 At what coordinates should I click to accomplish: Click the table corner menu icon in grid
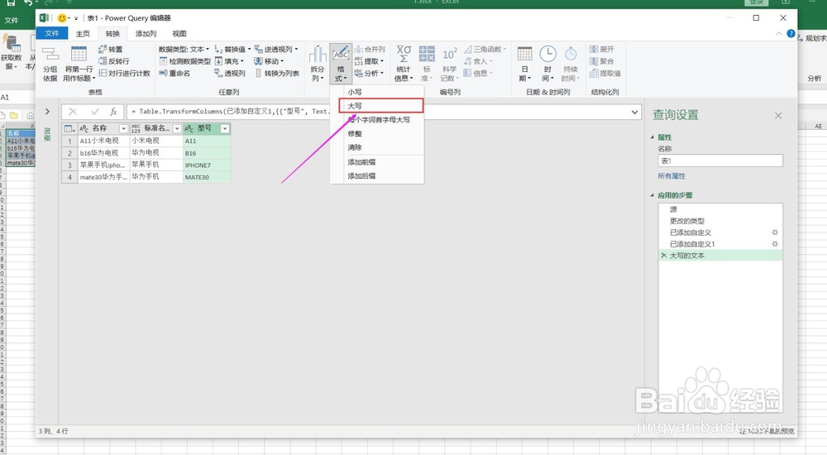(69, 128)
